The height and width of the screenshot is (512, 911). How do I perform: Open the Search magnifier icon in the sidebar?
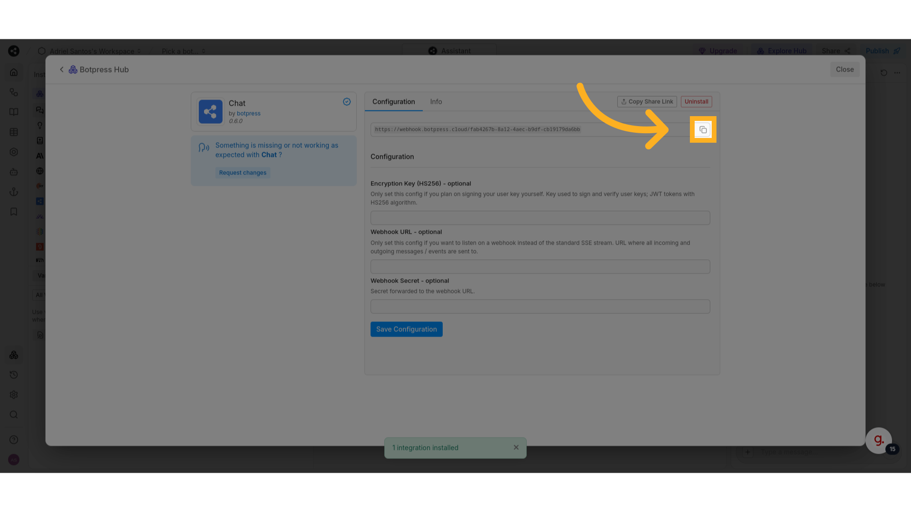[14, 415]
